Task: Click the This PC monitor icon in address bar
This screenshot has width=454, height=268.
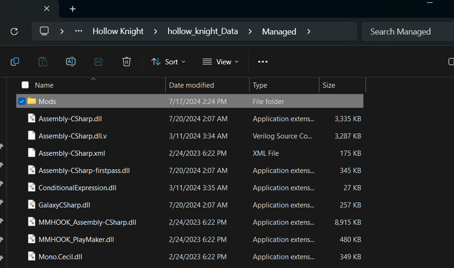Action: coord(44,31)
